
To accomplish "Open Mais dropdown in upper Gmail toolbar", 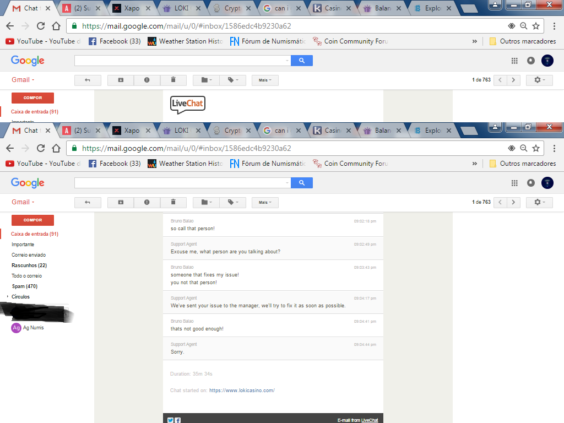I will [265, 80].
